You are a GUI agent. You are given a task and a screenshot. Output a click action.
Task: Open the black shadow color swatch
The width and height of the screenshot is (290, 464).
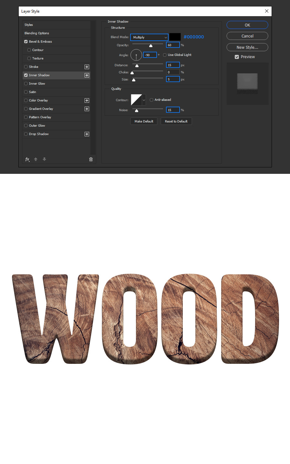[x=175, y=37]
